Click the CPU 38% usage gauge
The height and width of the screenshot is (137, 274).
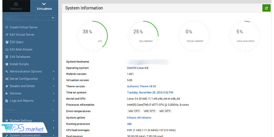point(92,36)
